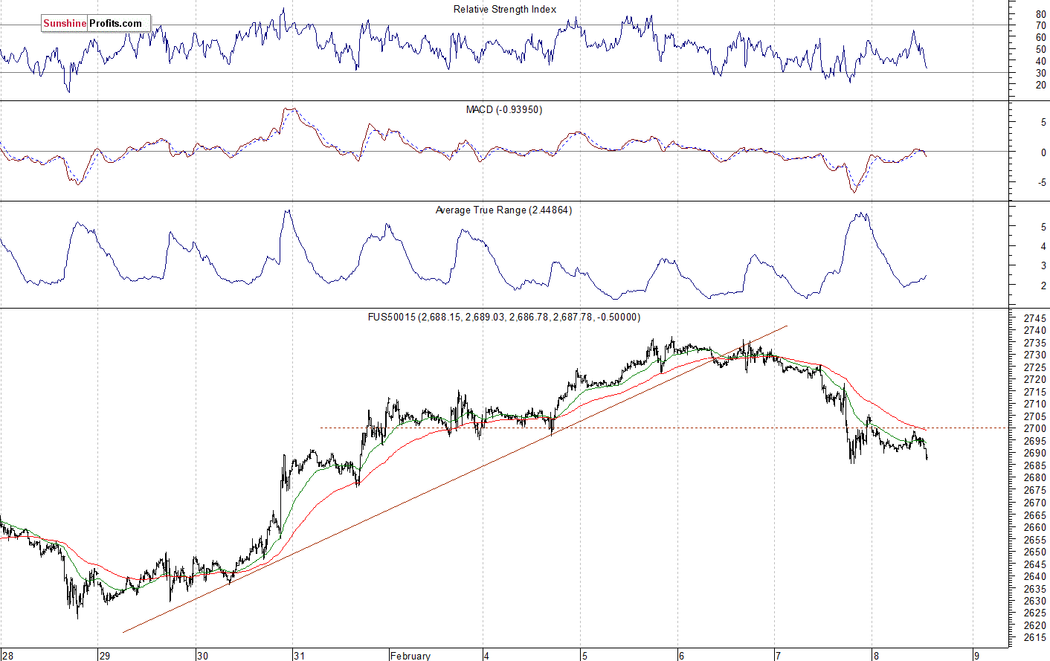Click date label 4 on time axis
The width and height of the screenshot is (1050, 661).
tap(487, 655)
